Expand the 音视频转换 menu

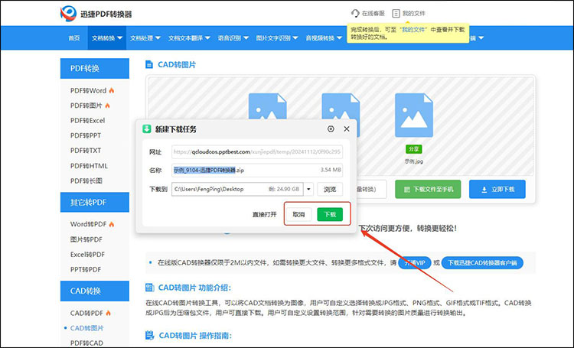pyautogui.click(x=324, y=38)
